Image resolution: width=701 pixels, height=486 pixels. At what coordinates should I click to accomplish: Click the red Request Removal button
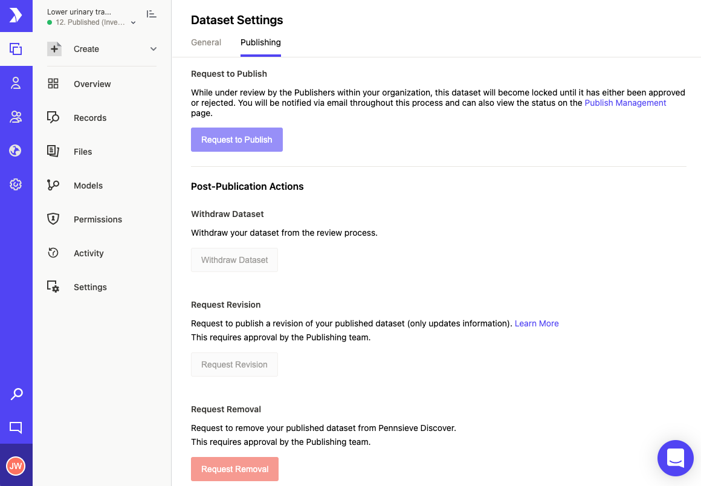click(x=234, y=469)
